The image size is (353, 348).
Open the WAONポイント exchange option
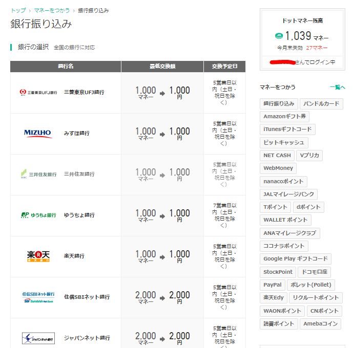pyautogui.click(x=282, y=311)
